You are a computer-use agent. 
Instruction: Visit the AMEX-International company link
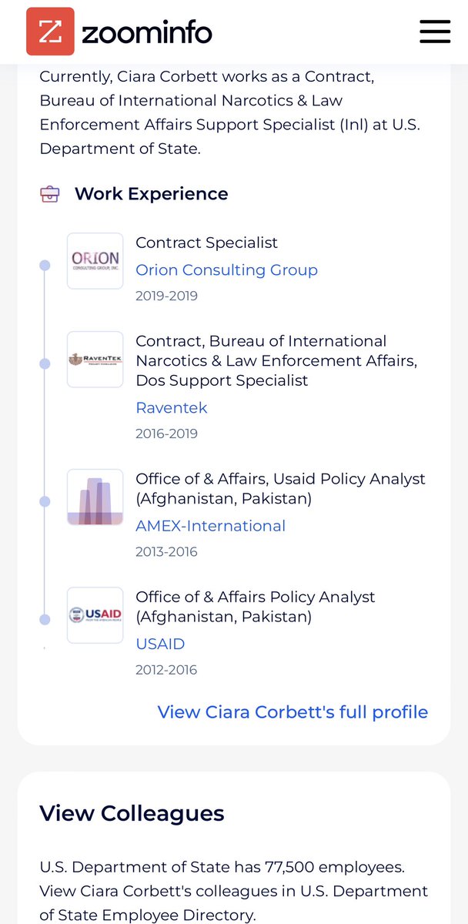210,526
